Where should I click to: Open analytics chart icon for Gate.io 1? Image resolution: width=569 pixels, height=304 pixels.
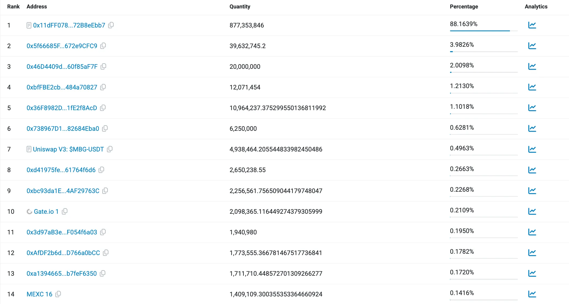point(532,211)
